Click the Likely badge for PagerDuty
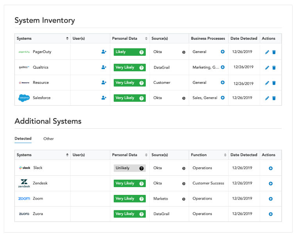 click(x=130, y=52)
